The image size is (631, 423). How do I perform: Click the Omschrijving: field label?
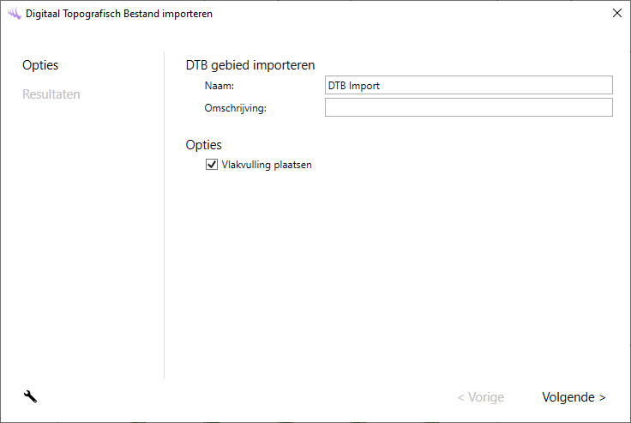(x=236, y=108)
